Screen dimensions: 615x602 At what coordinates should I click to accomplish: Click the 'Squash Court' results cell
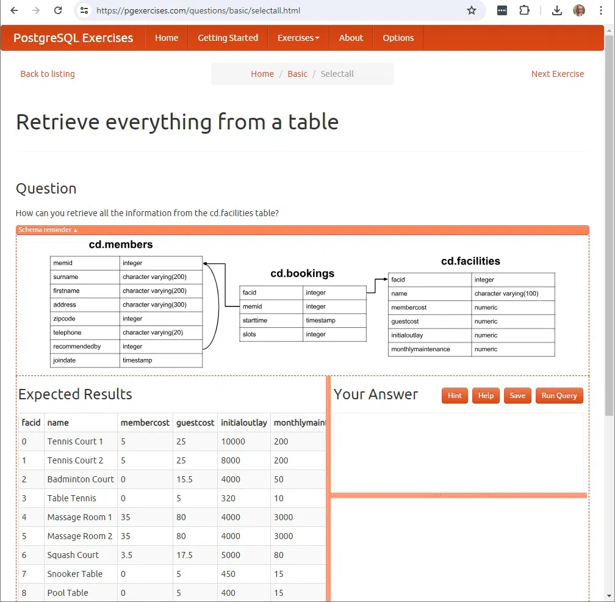pyautogui.click(x=81, y=555)
